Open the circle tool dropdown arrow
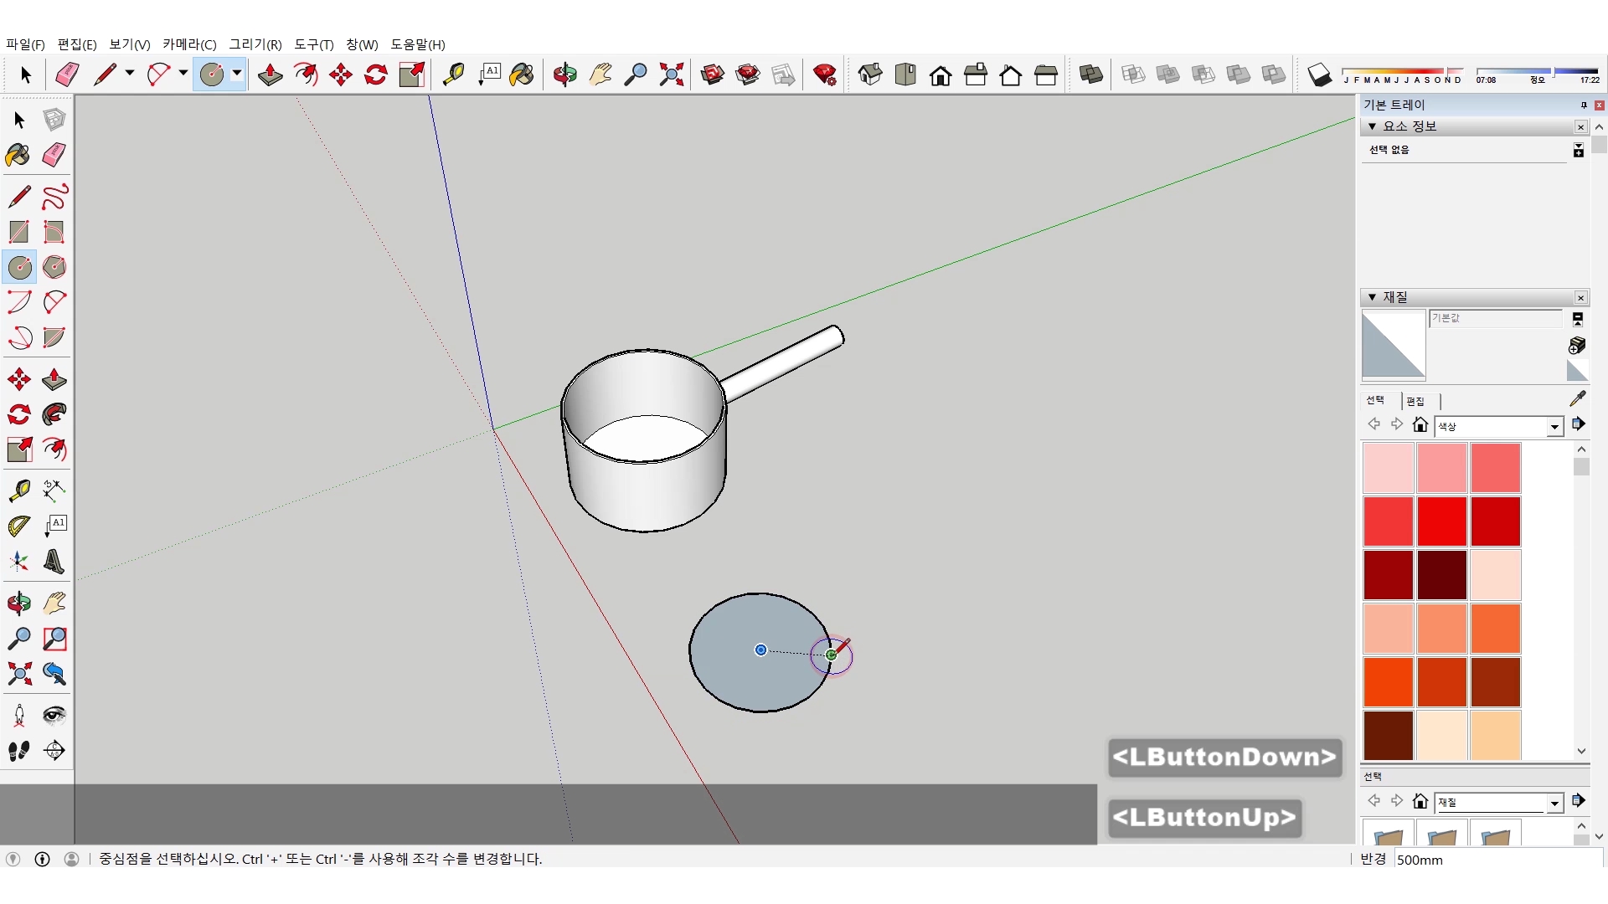The image size is (1608, 904). pyautogui.click(x=237, y=74)
